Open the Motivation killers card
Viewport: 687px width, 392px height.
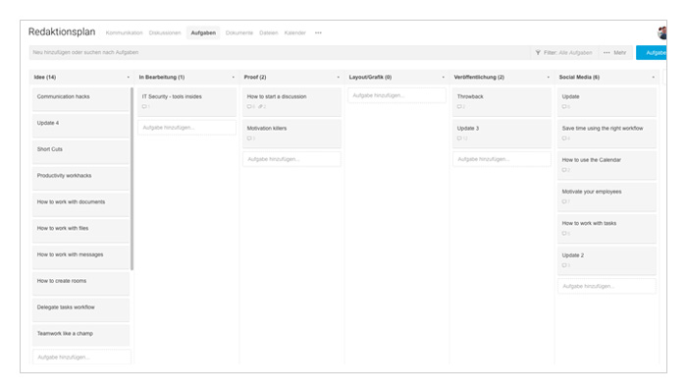coord(291,134)
